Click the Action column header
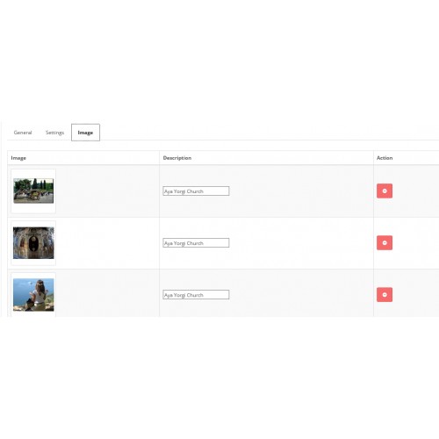 tap(385, 158)
